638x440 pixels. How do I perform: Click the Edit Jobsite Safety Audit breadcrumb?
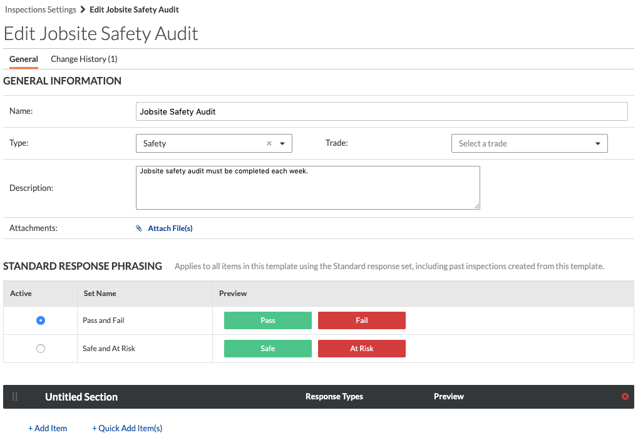pos(134,9)
